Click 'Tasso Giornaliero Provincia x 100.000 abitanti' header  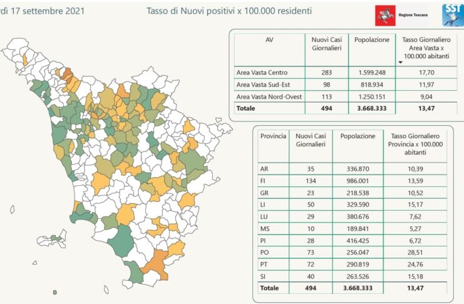tap(415, 144)
